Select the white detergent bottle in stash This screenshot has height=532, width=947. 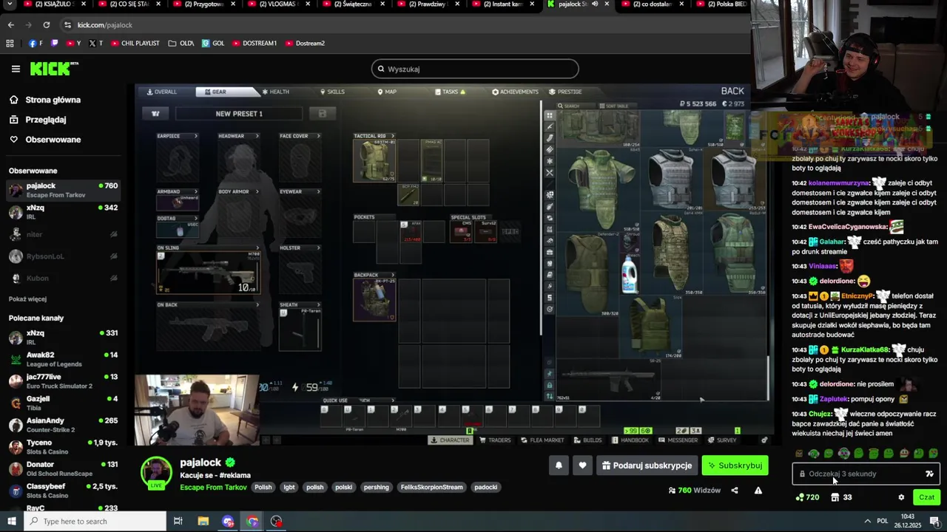[x=630, y=273]
